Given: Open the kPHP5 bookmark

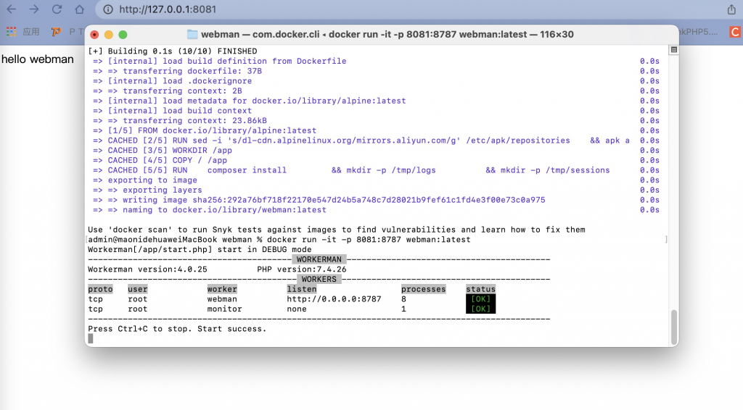Looking at the screenshot, I should (x=699, y=32).
